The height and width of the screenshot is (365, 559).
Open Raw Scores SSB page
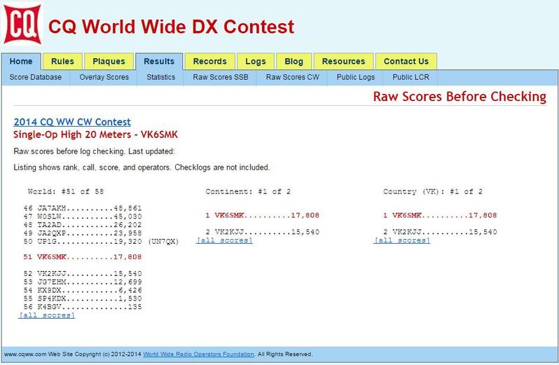pos(221,77)
